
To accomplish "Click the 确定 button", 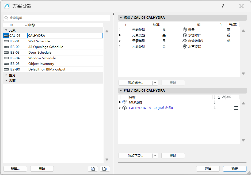I will (234, 169).
